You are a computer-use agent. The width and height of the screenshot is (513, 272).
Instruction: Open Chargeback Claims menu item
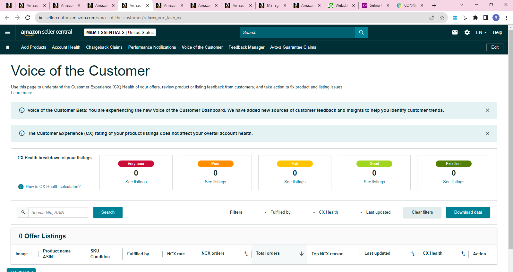(x=104, y=47)
